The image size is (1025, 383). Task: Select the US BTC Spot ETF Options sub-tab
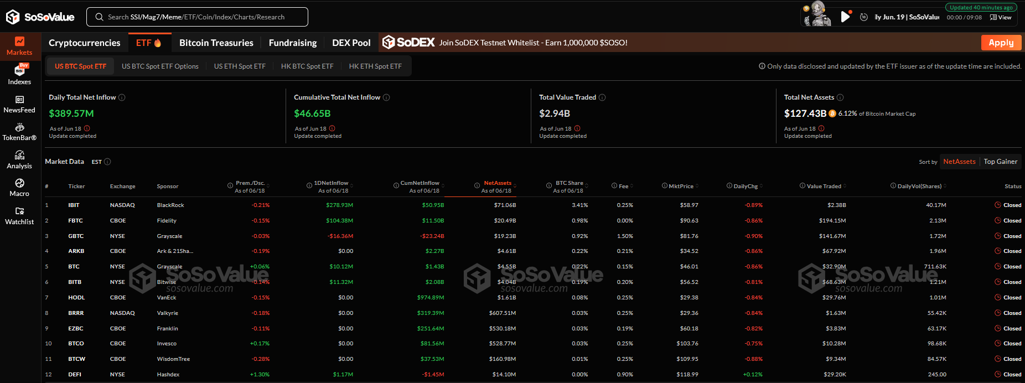160,66
